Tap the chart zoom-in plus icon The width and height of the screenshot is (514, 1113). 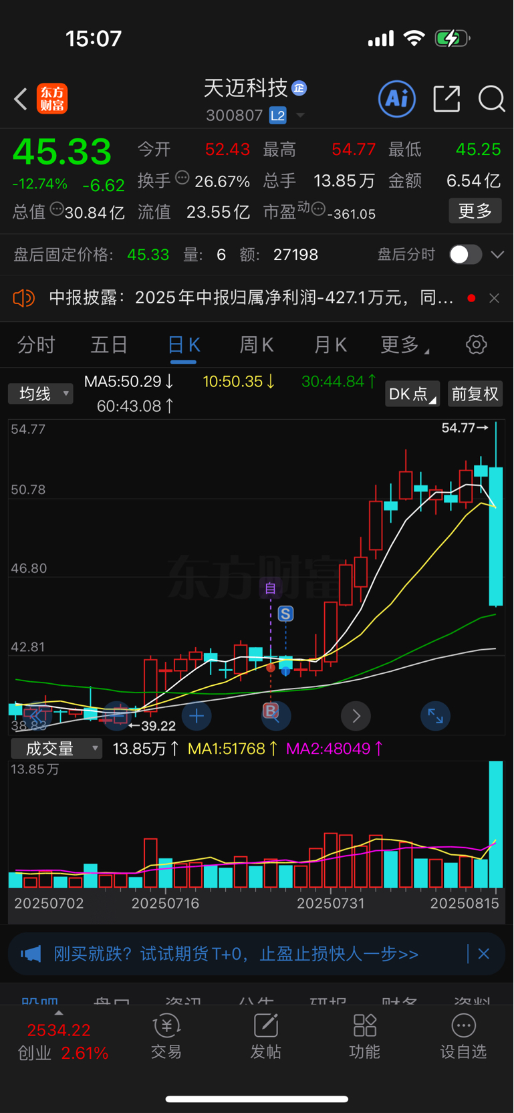pos(197,717)
